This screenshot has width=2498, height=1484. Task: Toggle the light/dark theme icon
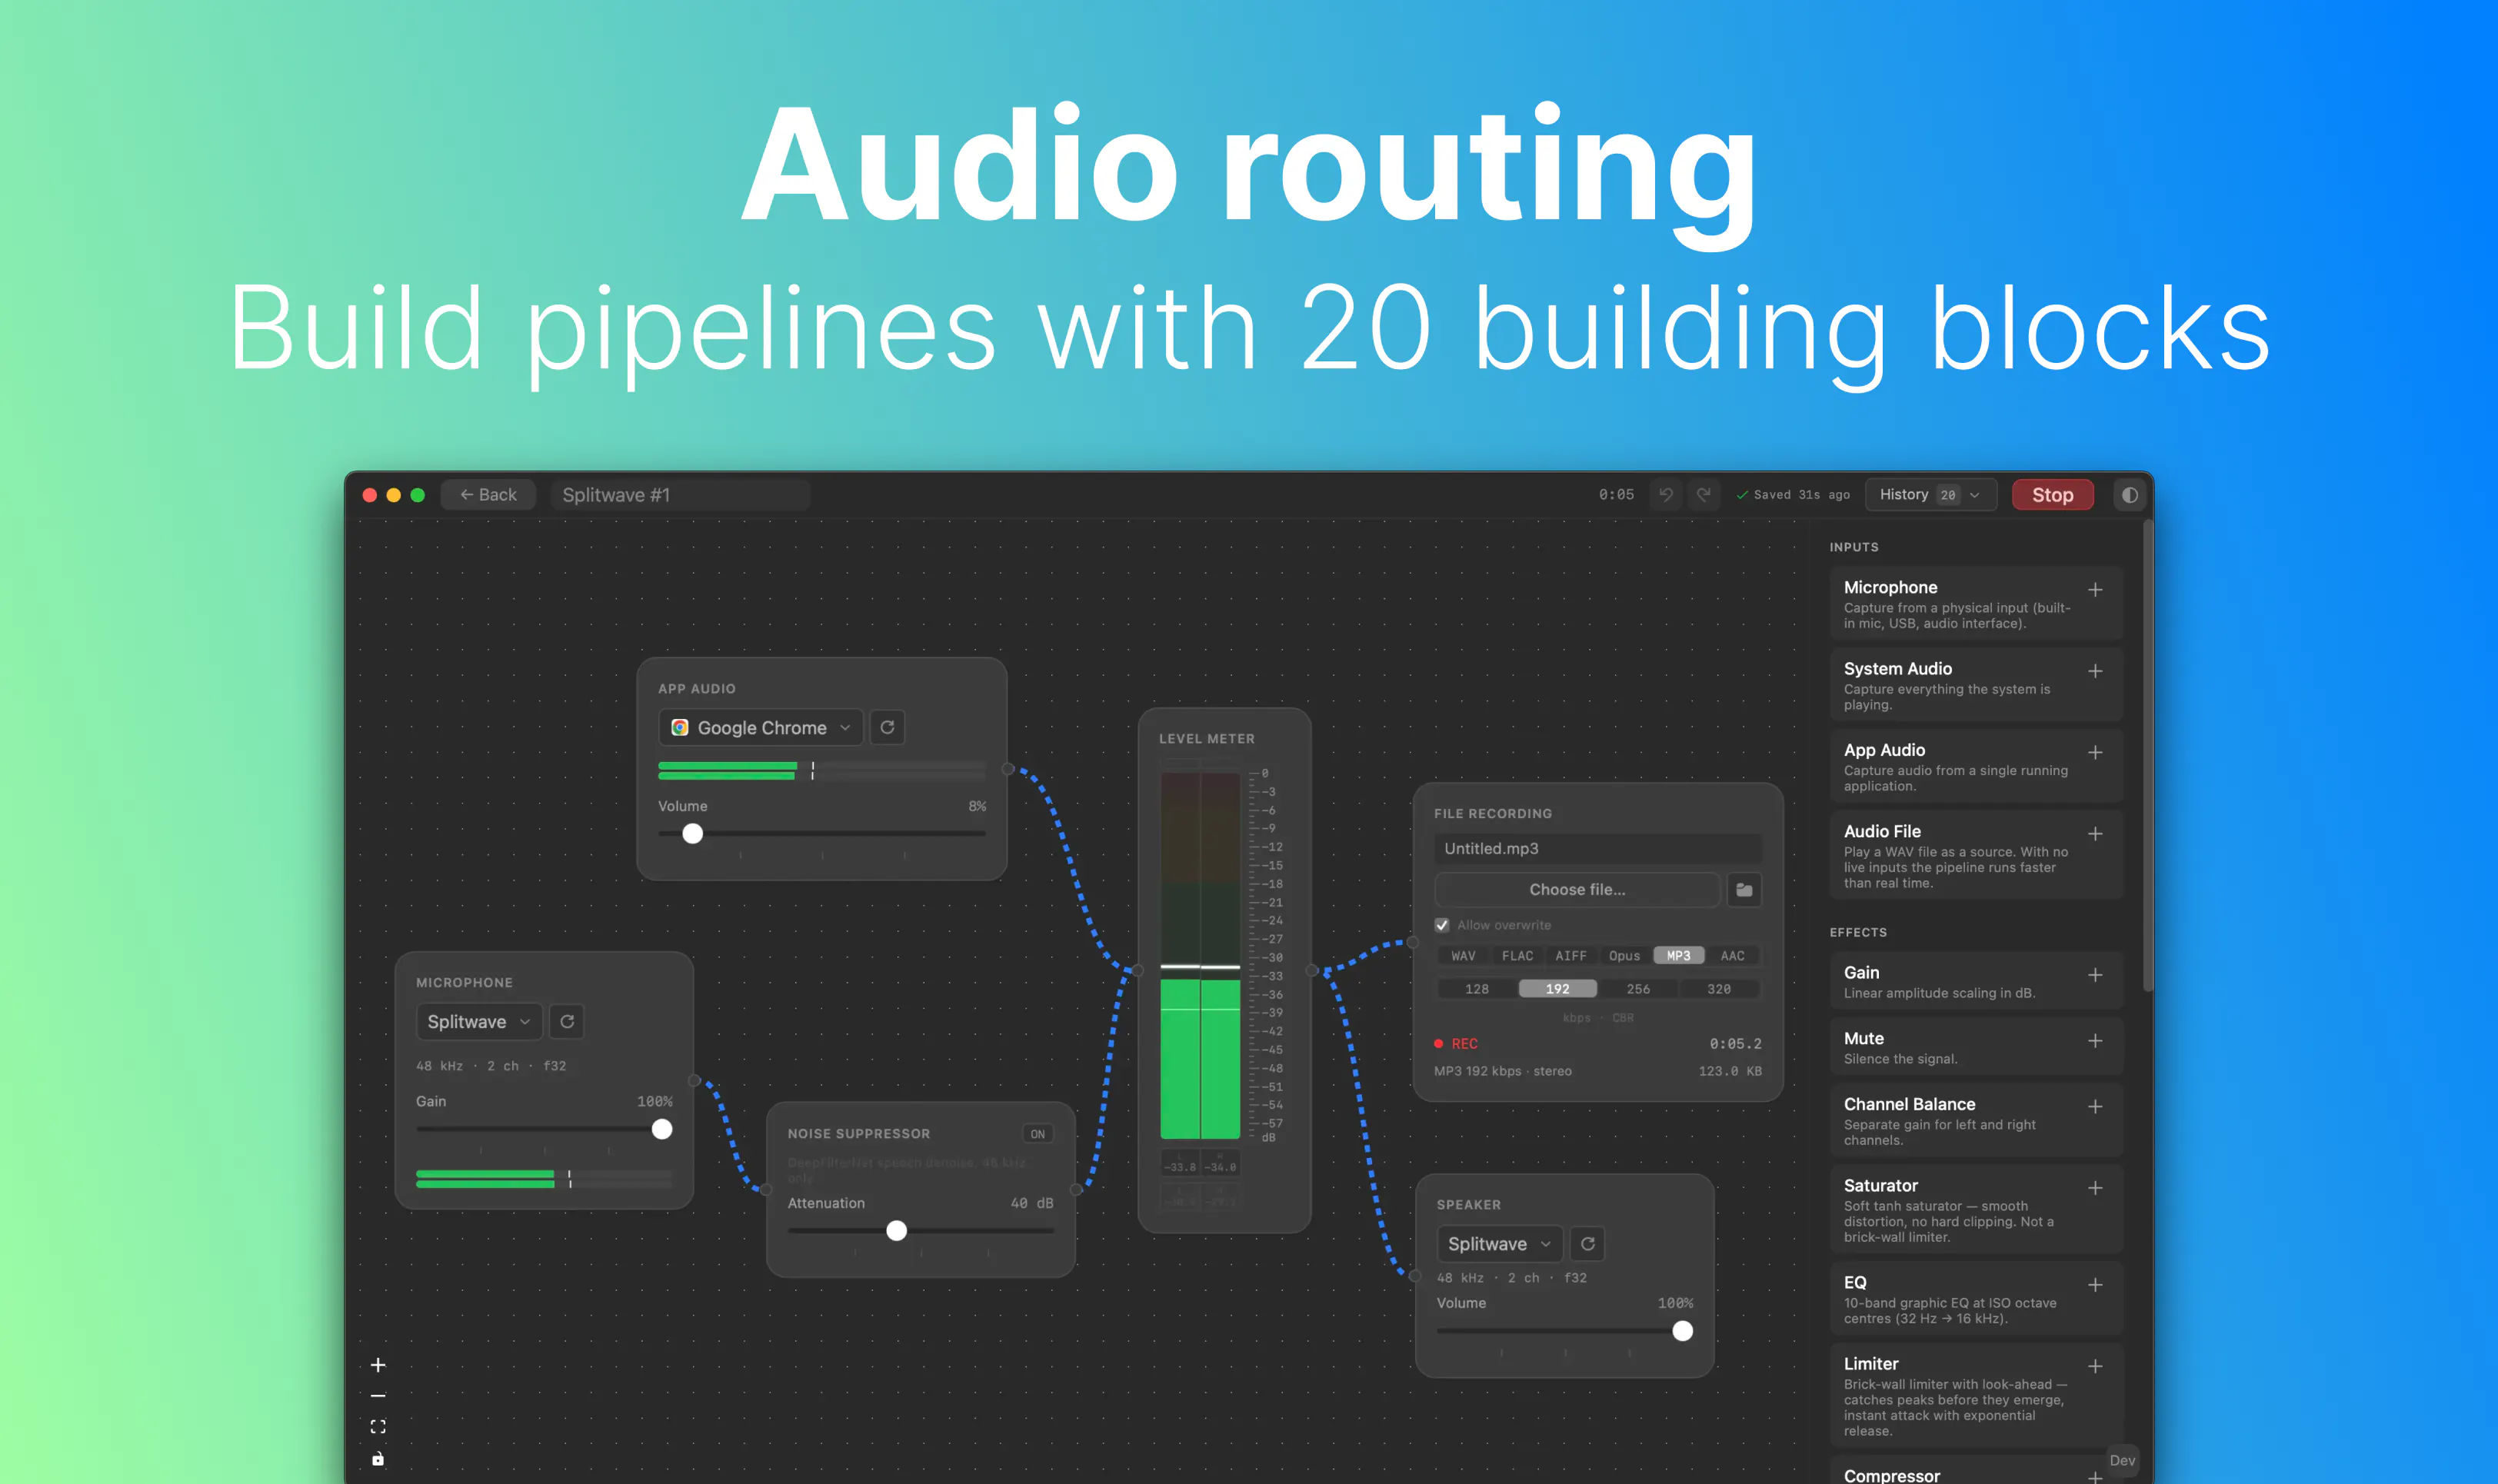click(x=2130, y=495)
